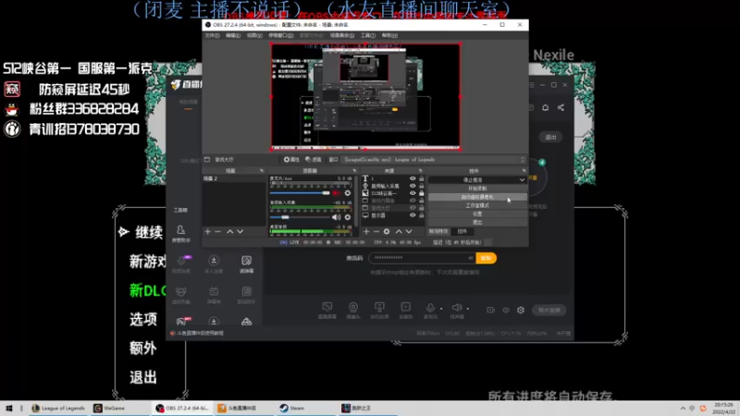
Task: Switch to the 控件 tab at bottom
Action: 462,232
